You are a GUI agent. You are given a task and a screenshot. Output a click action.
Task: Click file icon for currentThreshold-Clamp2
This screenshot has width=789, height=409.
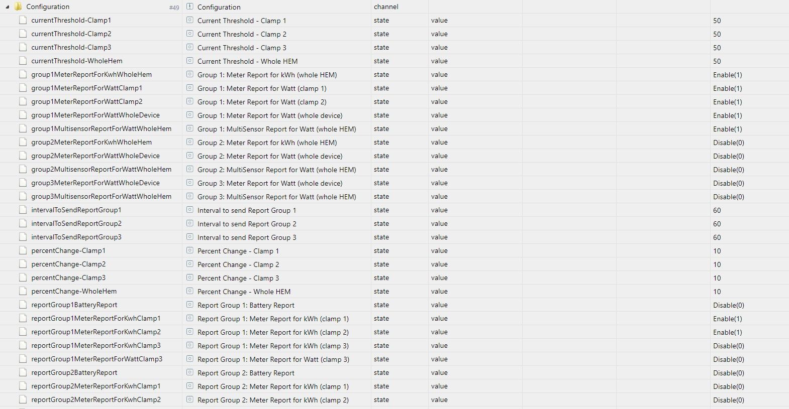click(23, 34)
